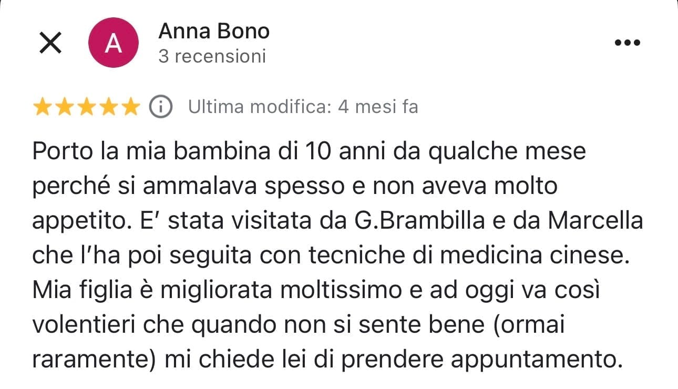Open reviewer Anna Bono's profile name
The image size is (678, 389).
[214, 32]
